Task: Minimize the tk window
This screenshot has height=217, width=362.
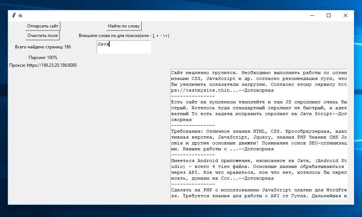Action: tap(312, 15)
